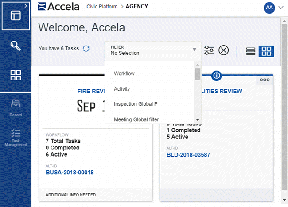This screenshot has width=288, height=207.
Task: Clear filter with circled X icon
Action: tap(224, 50)
